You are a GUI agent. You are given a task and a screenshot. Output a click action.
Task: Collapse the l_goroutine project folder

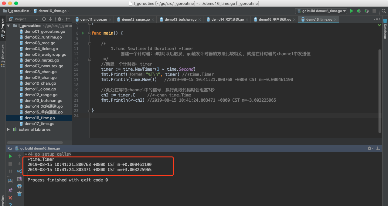click(x=9, y=26)
